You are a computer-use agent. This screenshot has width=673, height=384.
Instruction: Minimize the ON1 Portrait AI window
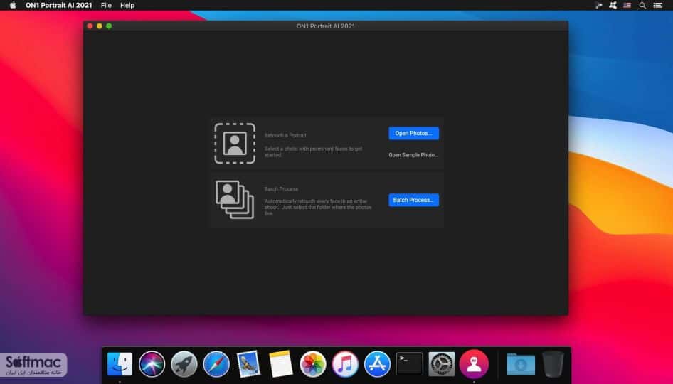[100, 26]
